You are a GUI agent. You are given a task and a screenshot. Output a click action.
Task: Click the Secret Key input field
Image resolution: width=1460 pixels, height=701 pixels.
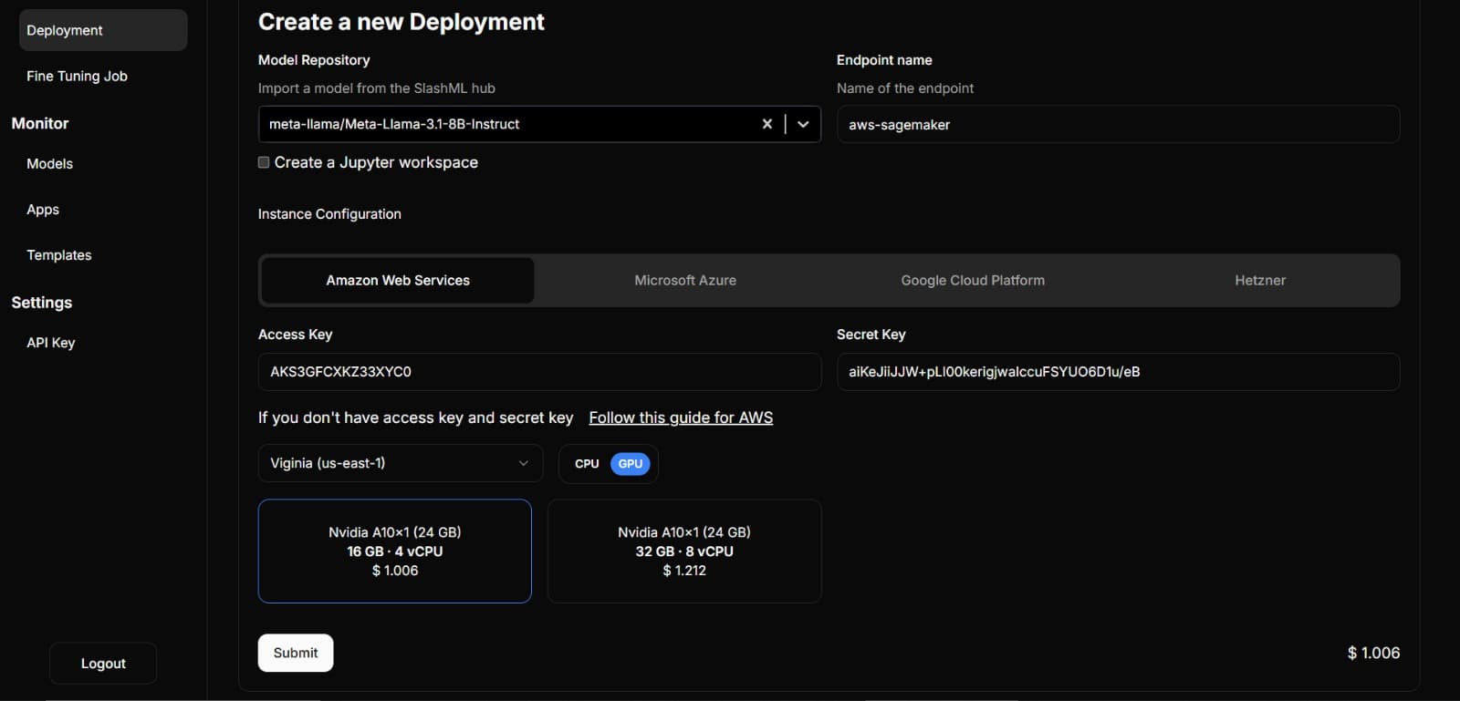point(1118,372)
